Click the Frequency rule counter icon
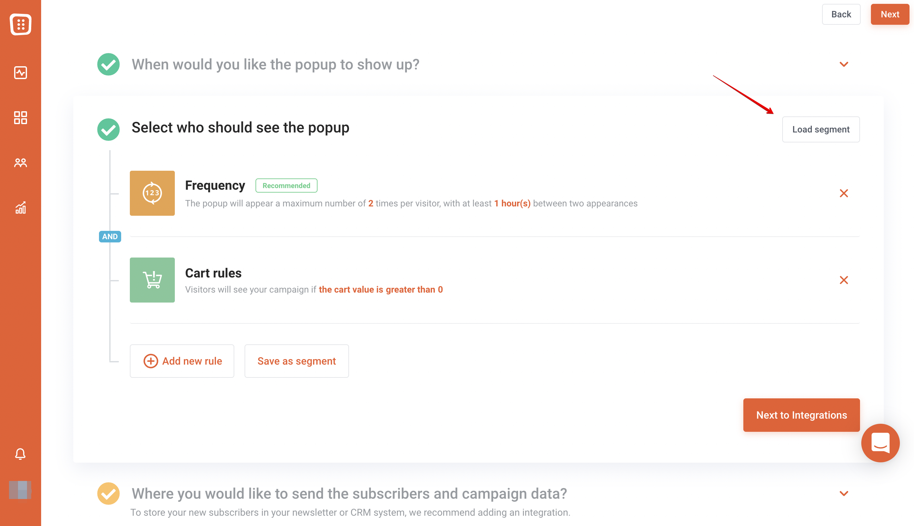914x526 pixels. (152, 193)
